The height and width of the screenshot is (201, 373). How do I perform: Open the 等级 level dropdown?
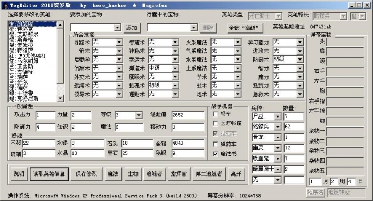click(x=139, y=115)
